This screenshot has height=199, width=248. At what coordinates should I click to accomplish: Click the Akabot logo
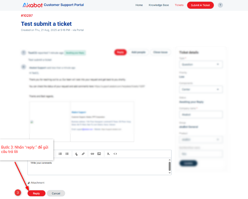pyautogui.click(x=32, y=5)
